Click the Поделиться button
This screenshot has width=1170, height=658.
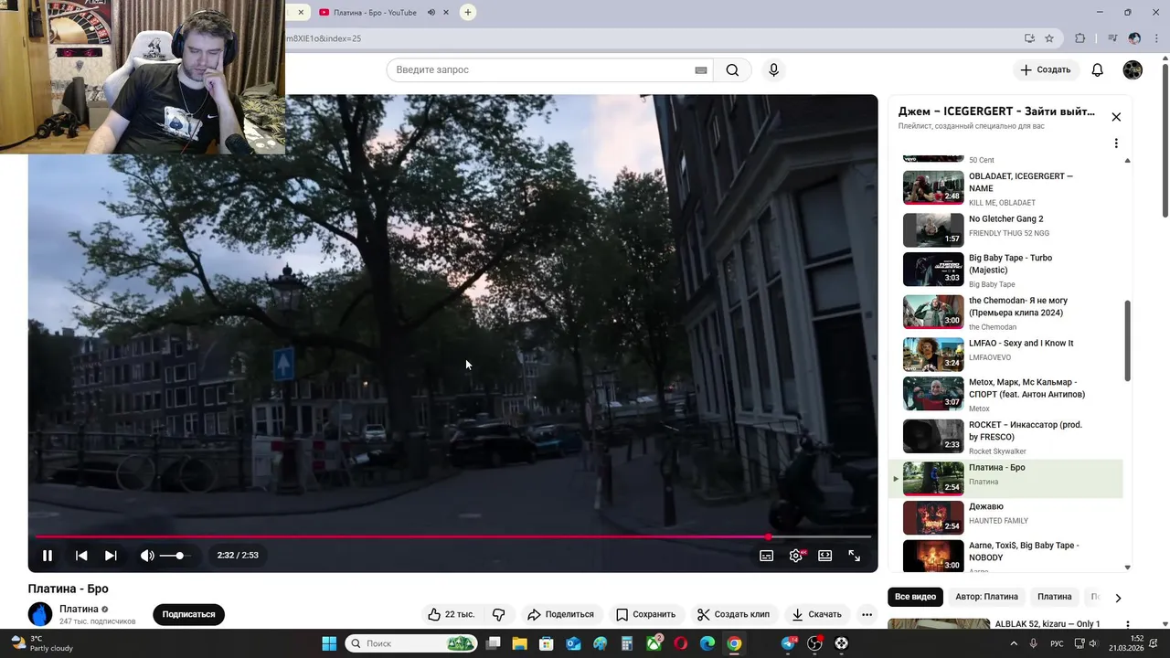(x=560, y=614)
